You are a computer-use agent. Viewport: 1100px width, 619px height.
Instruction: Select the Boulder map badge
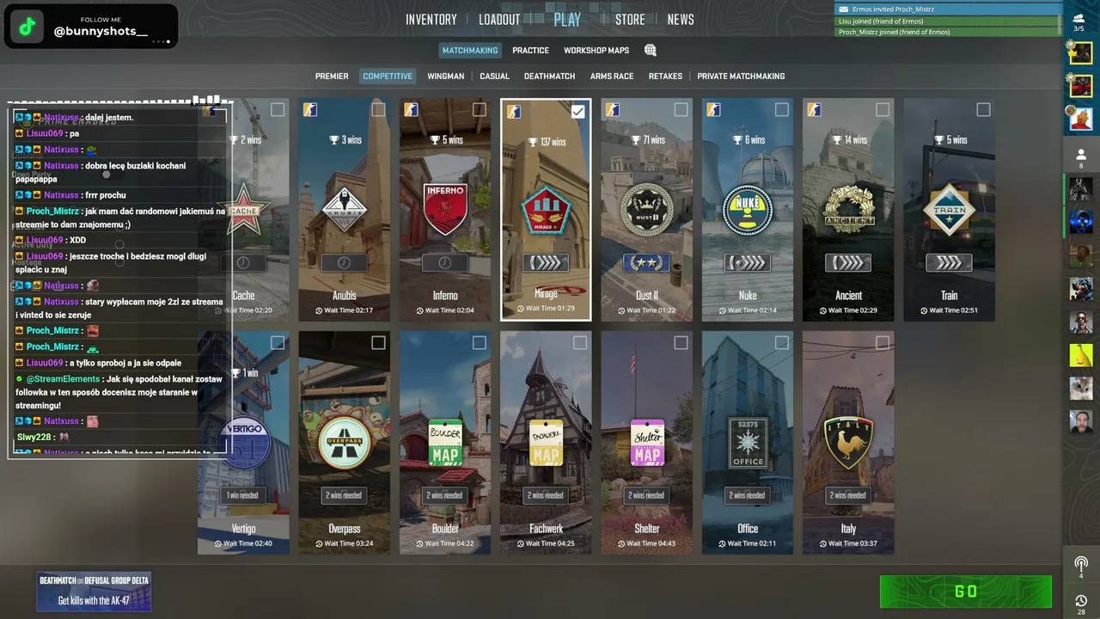[445, 443]
